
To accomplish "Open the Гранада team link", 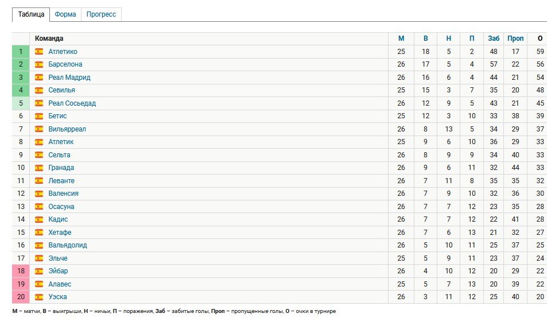I will (61, 168).
